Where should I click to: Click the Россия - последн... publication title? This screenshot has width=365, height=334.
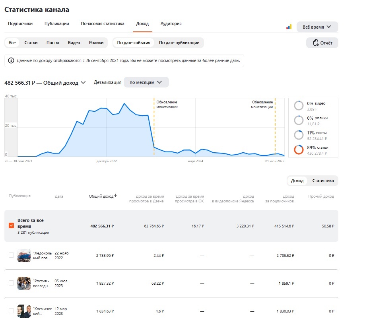[42, 283]
